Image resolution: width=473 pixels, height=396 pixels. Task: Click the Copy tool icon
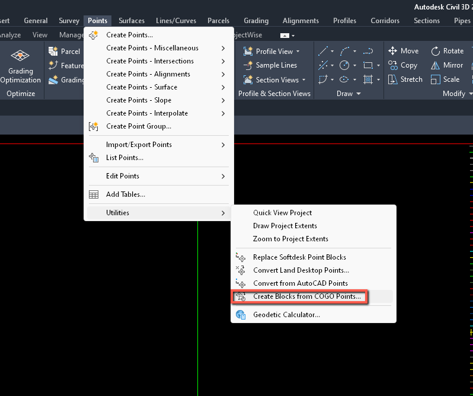click(x=393, y=65)
